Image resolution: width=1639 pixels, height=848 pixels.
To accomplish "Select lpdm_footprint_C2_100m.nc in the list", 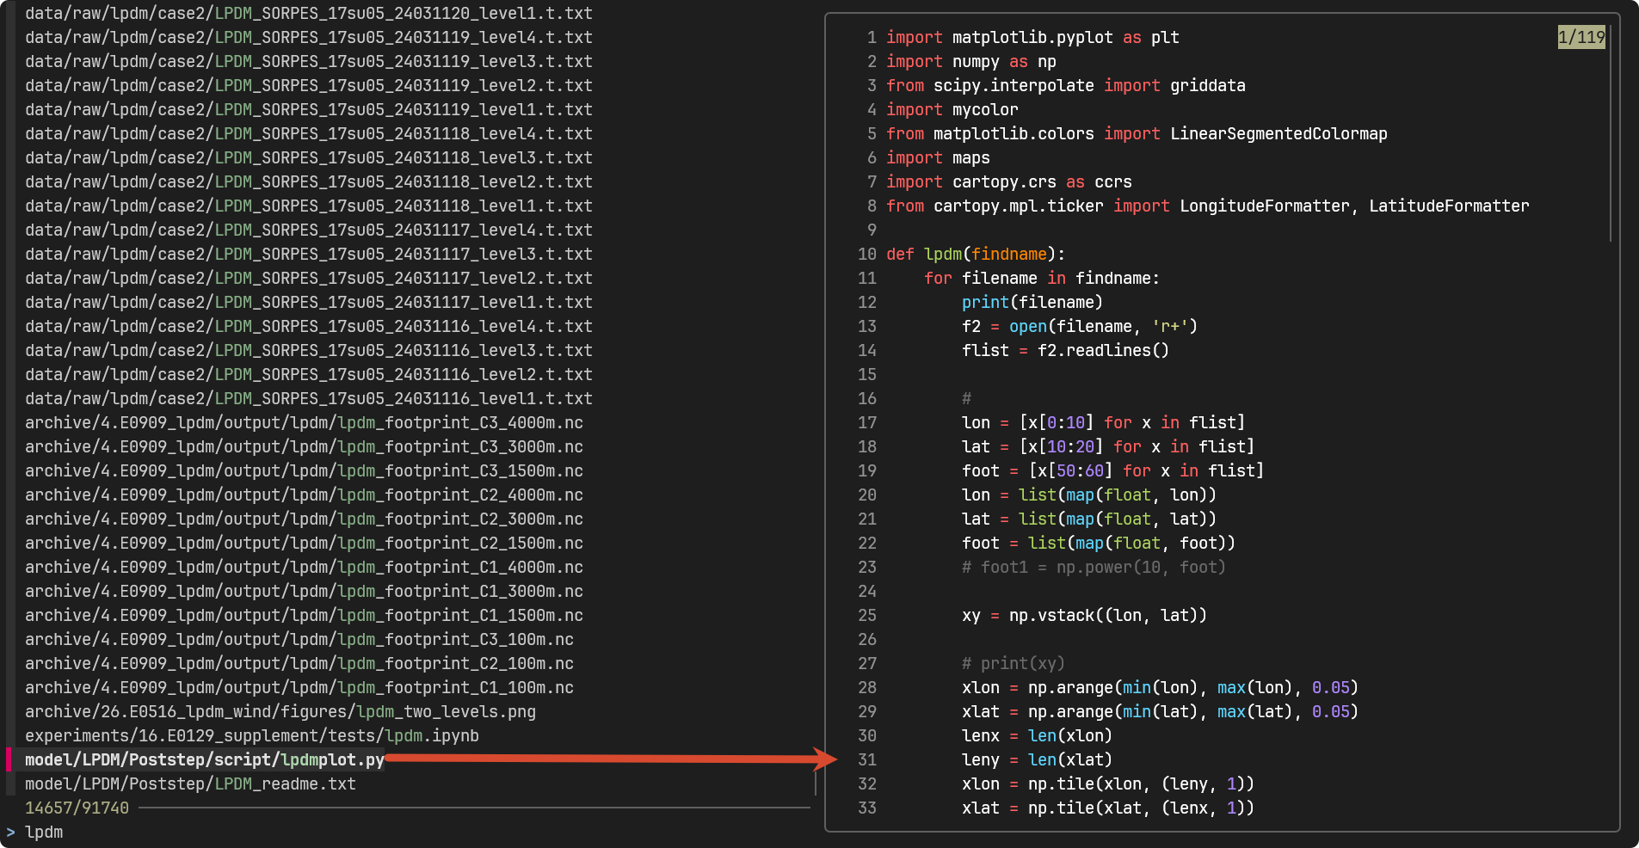I will [x=299, y=663].
